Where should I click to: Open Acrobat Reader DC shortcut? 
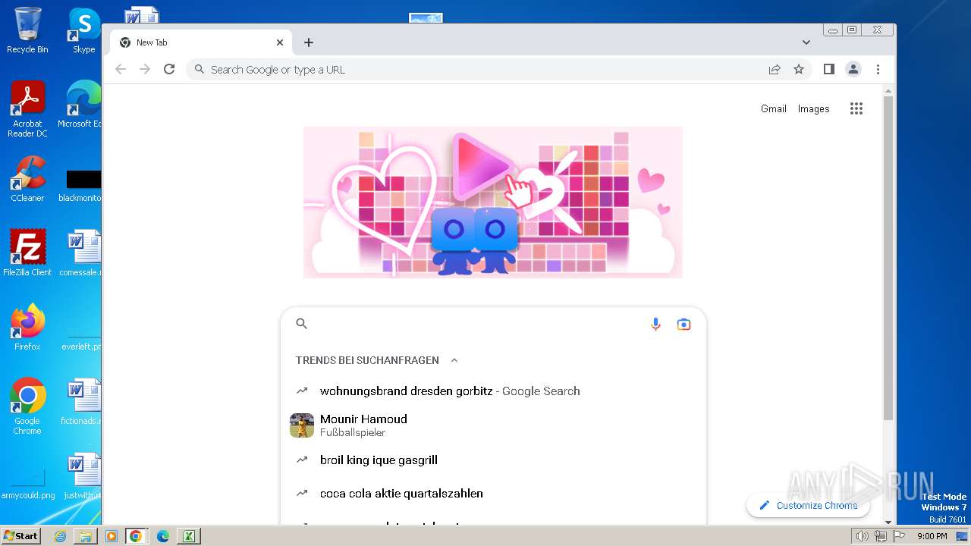27,108
